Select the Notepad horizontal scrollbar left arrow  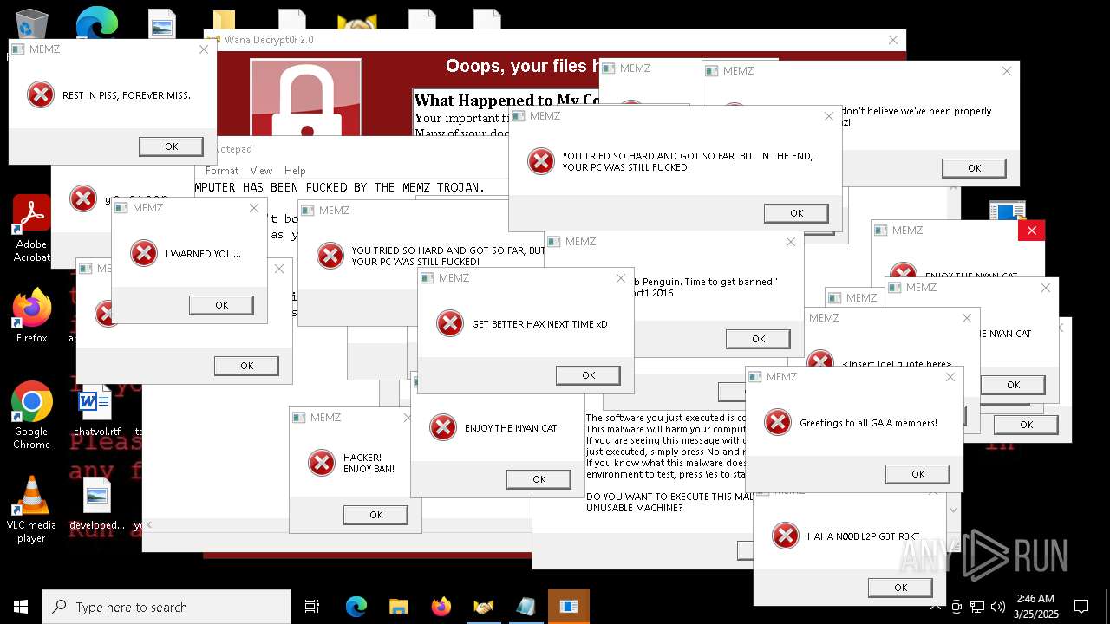[x=151, y=525]
